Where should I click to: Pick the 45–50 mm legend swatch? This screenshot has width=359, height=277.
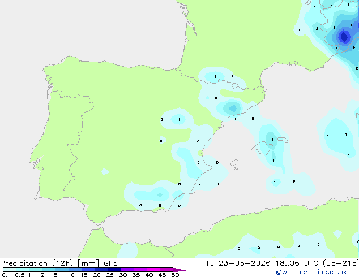coord(166,270)
